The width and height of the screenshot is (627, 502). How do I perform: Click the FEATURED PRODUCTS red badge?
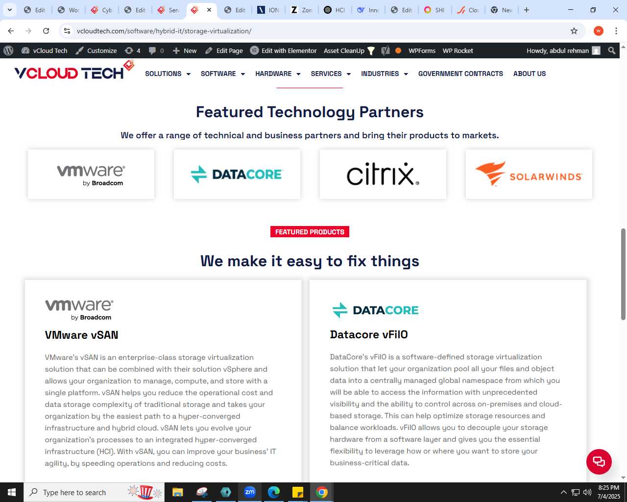310,232
